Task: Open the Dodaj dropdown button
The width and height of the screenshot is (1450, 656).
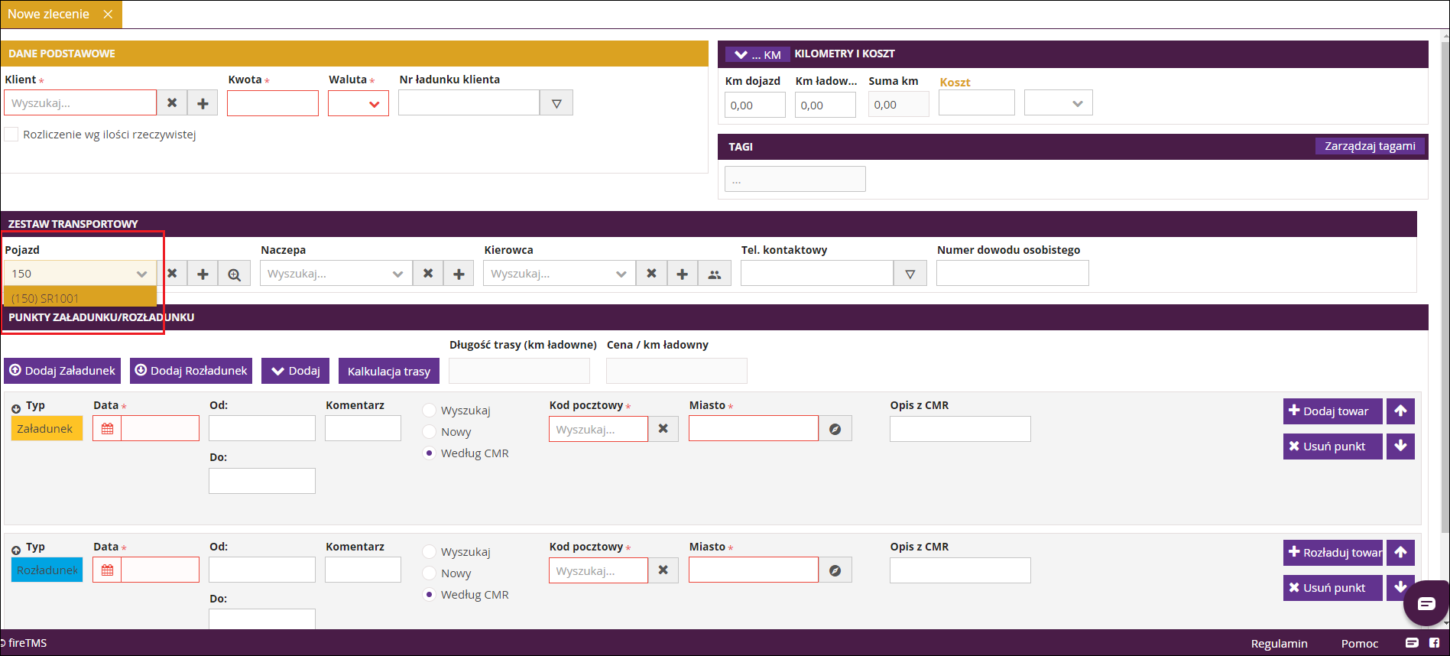Action: point(296,371)
